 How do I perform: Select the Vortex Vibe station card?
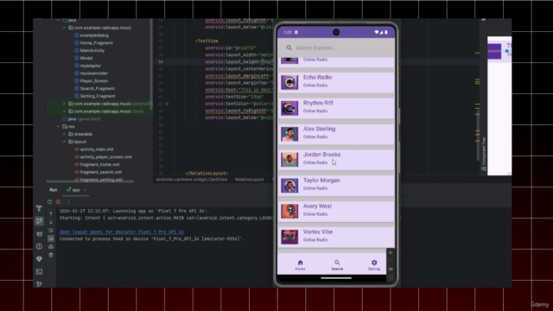point(336,237)
